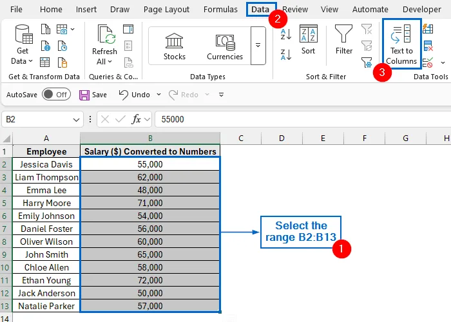Click the Save icon

84,95
